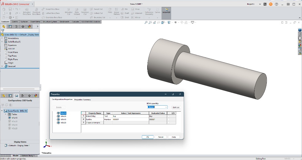Check the header checkbox in properties table
Image resolution: width=302 pixels, height=160 pixels.
tap(169, 113)
